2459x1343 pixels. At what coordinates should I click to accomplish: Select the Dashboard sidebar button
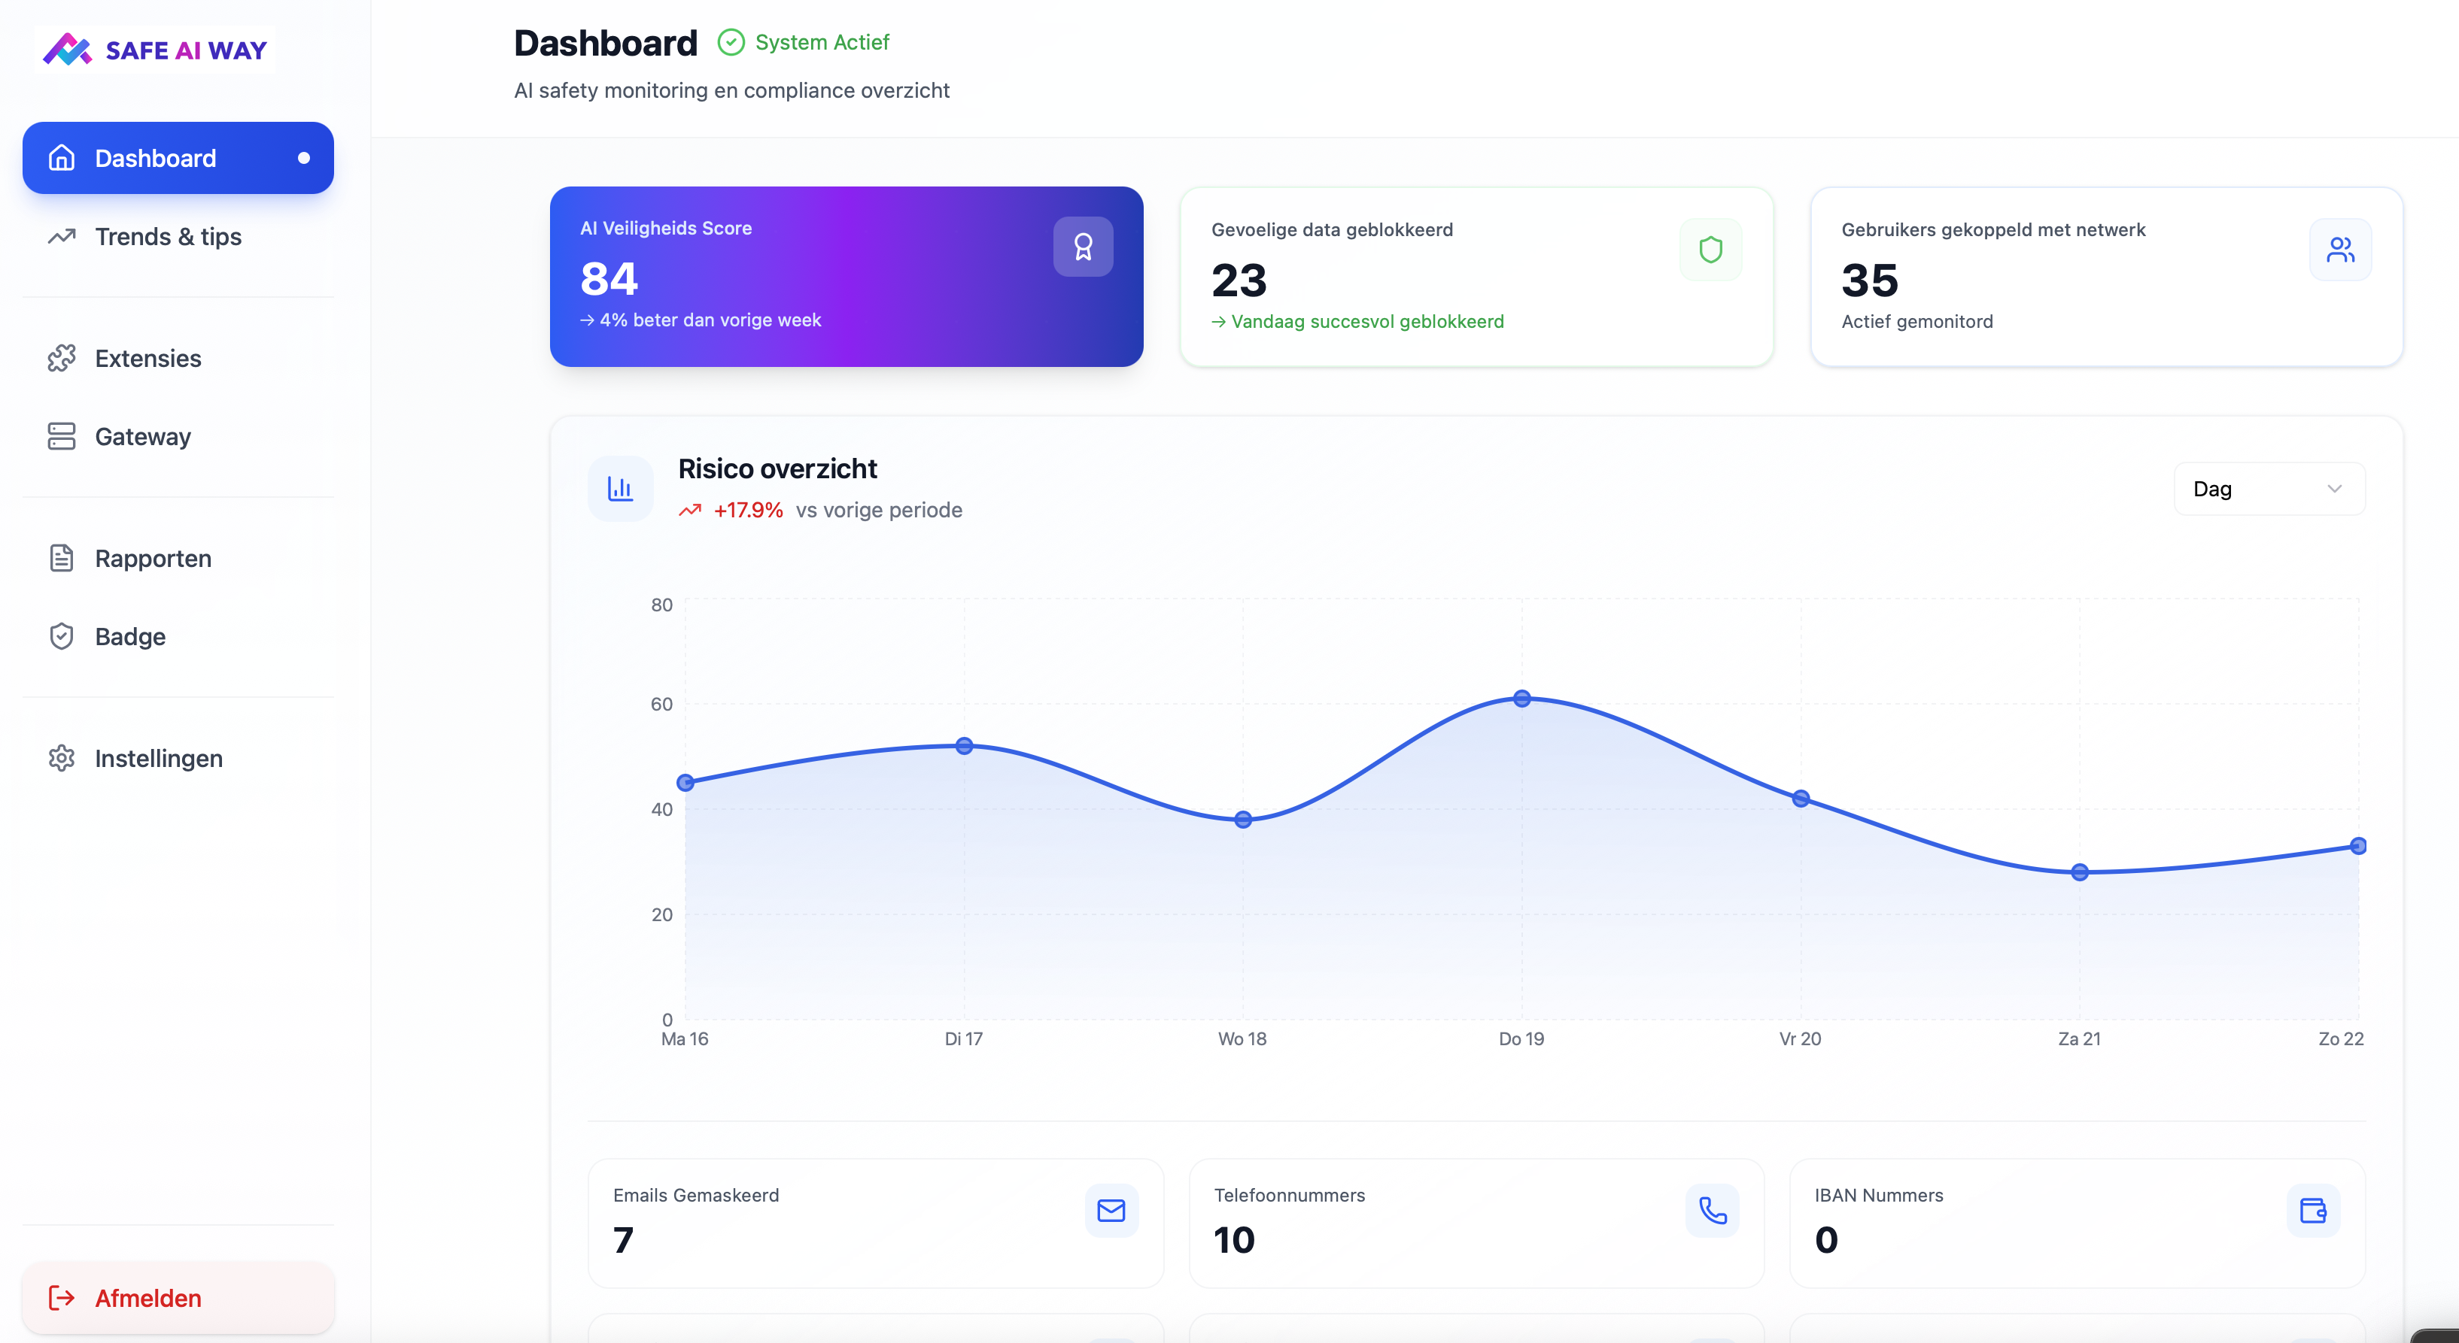(x=178, y=159)
